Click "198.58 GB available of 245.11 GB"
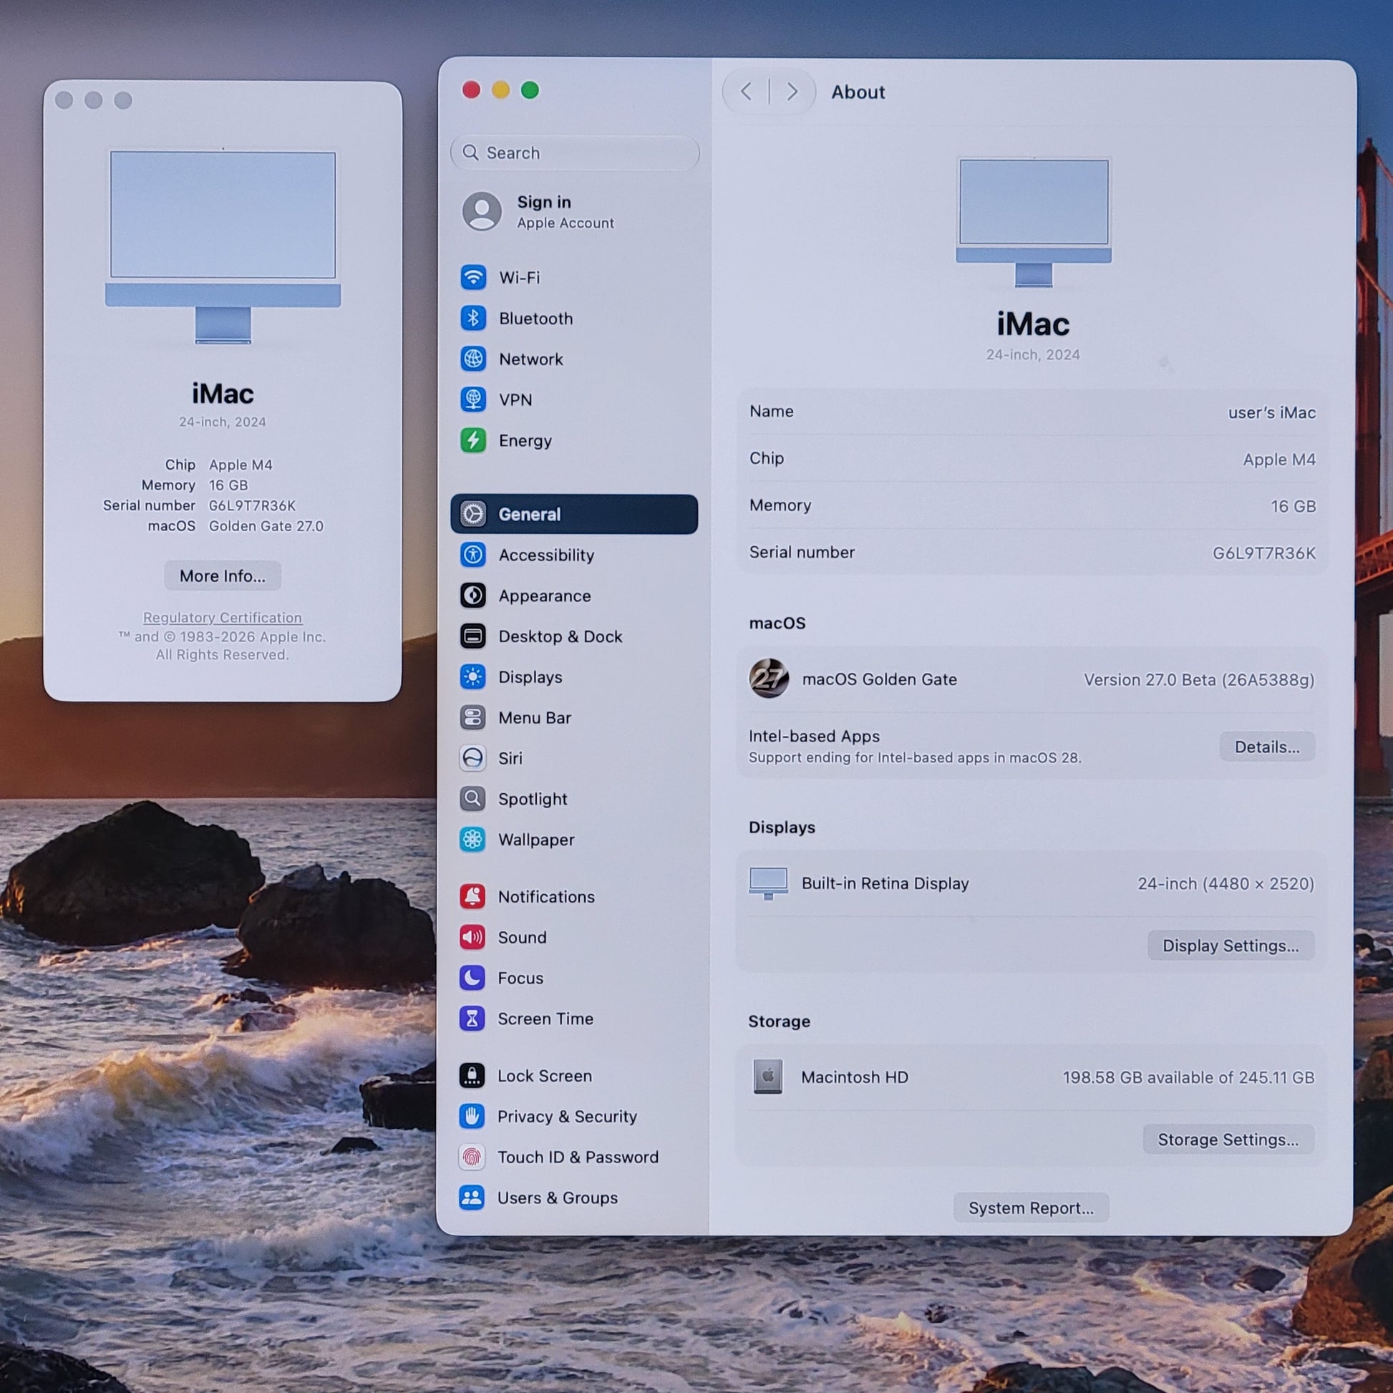This screenshot has height=1393, width=1393. [x=1188, y=1077]
